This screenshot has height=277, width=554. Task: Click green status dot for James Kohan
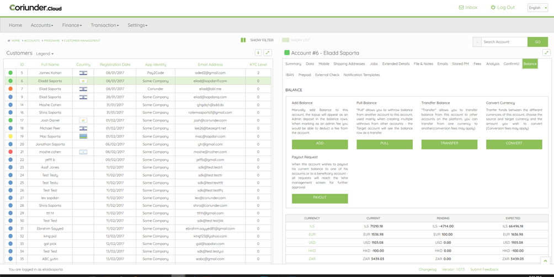(x=10, y=73)
